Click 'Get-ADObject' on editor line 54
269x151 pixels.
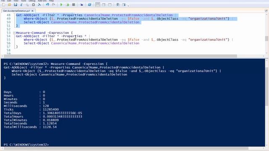pyautogui.click(x=28, y=36)
